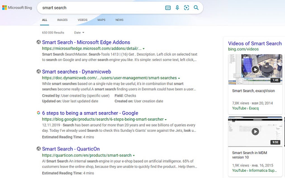This screenshot has width=285, height=178.
Task: Expand the chevron beside the QuarticOn result URL
Action: coord(134,155)
